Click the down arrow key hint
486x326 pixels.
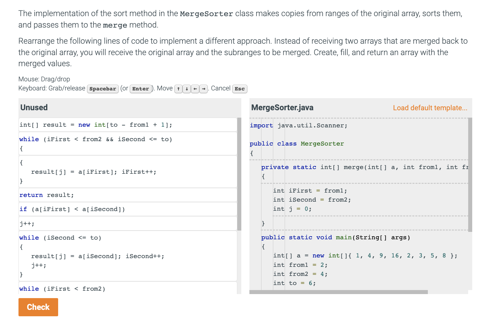pyautogui.click(x=187, y=89)
